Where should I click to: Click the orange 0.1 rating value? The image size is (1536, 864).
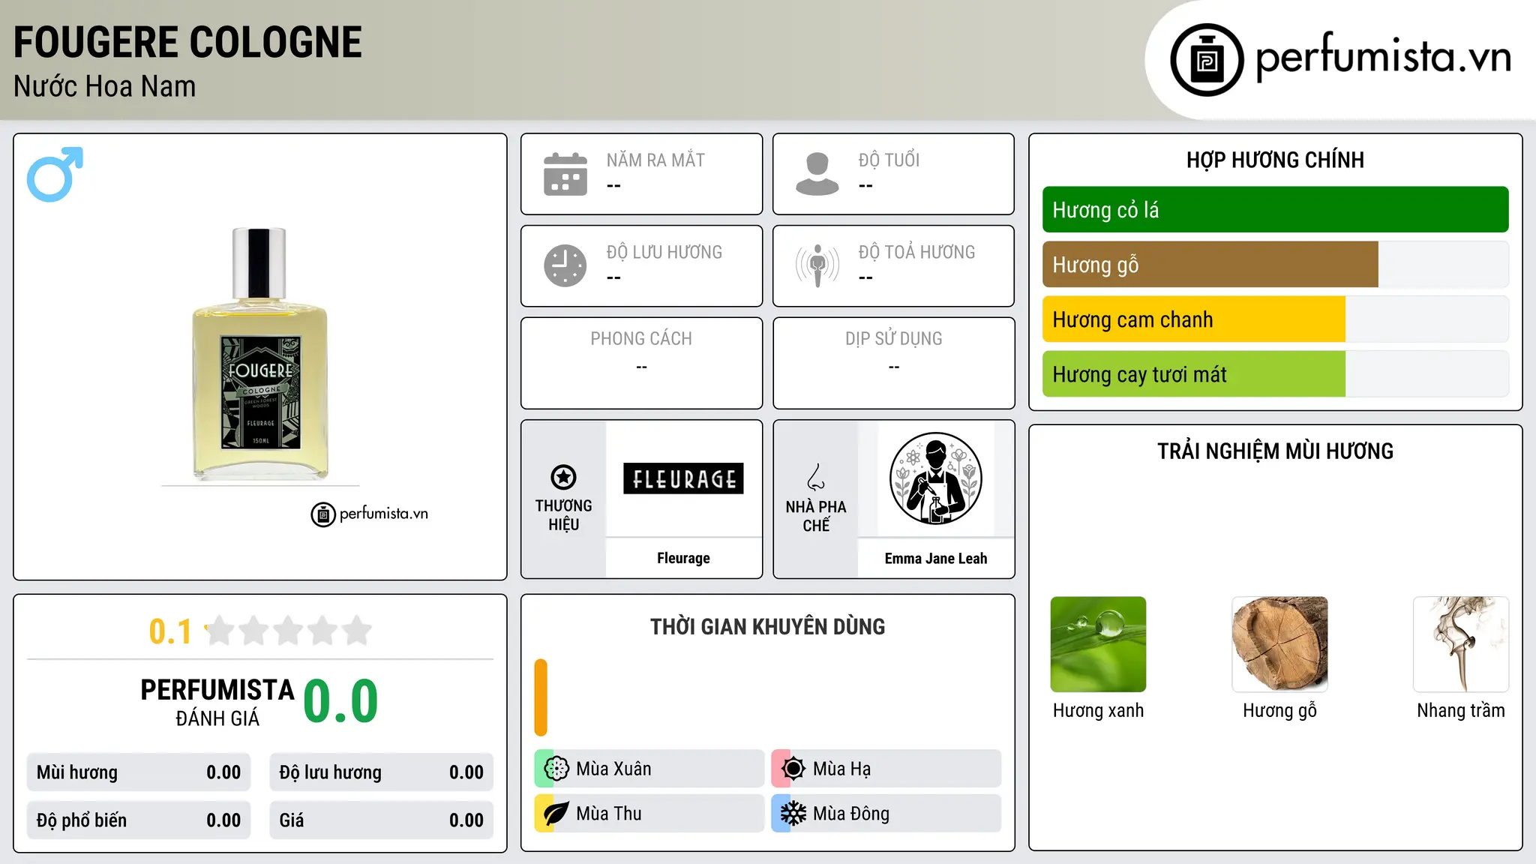pos(170,631)
